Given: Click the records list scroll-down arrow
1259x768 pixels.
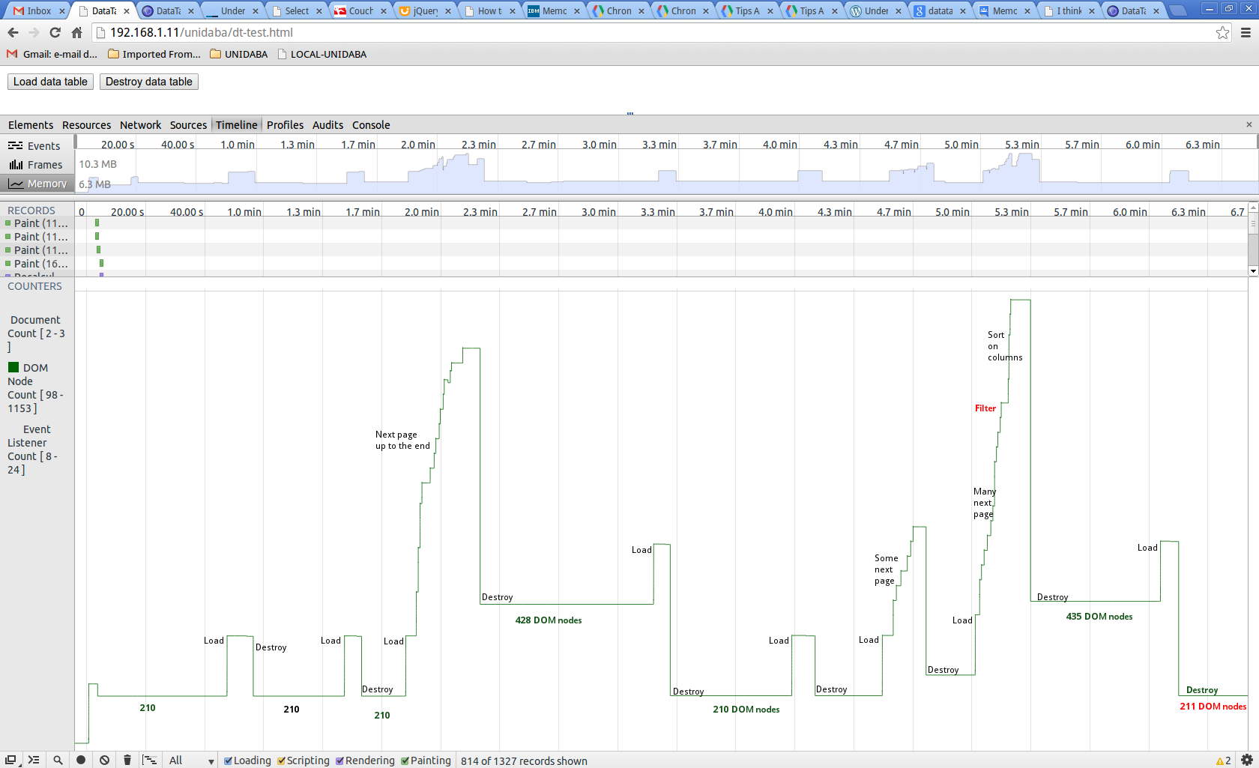Looking at the screenshot, I should (x=1253, y=270).
